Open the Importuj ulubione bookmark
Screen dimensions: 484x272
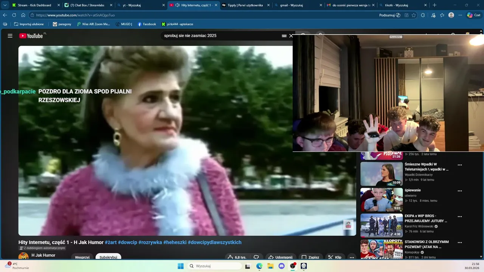pos(29,24)
